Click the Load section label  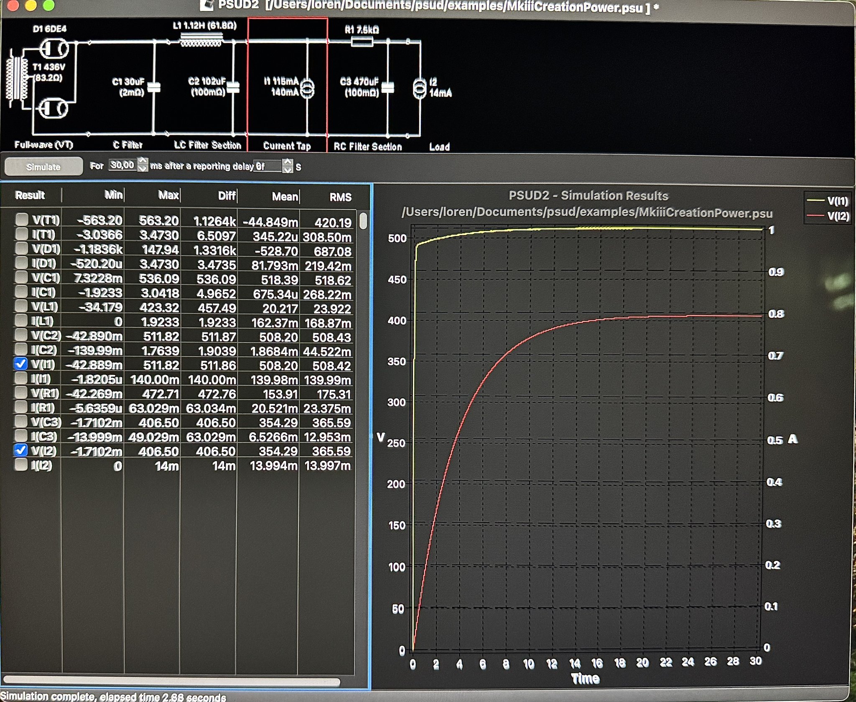coord(439,147)
